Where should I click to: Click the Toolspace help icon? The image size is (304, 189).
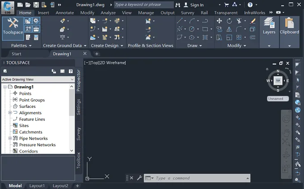click(71, 71)
